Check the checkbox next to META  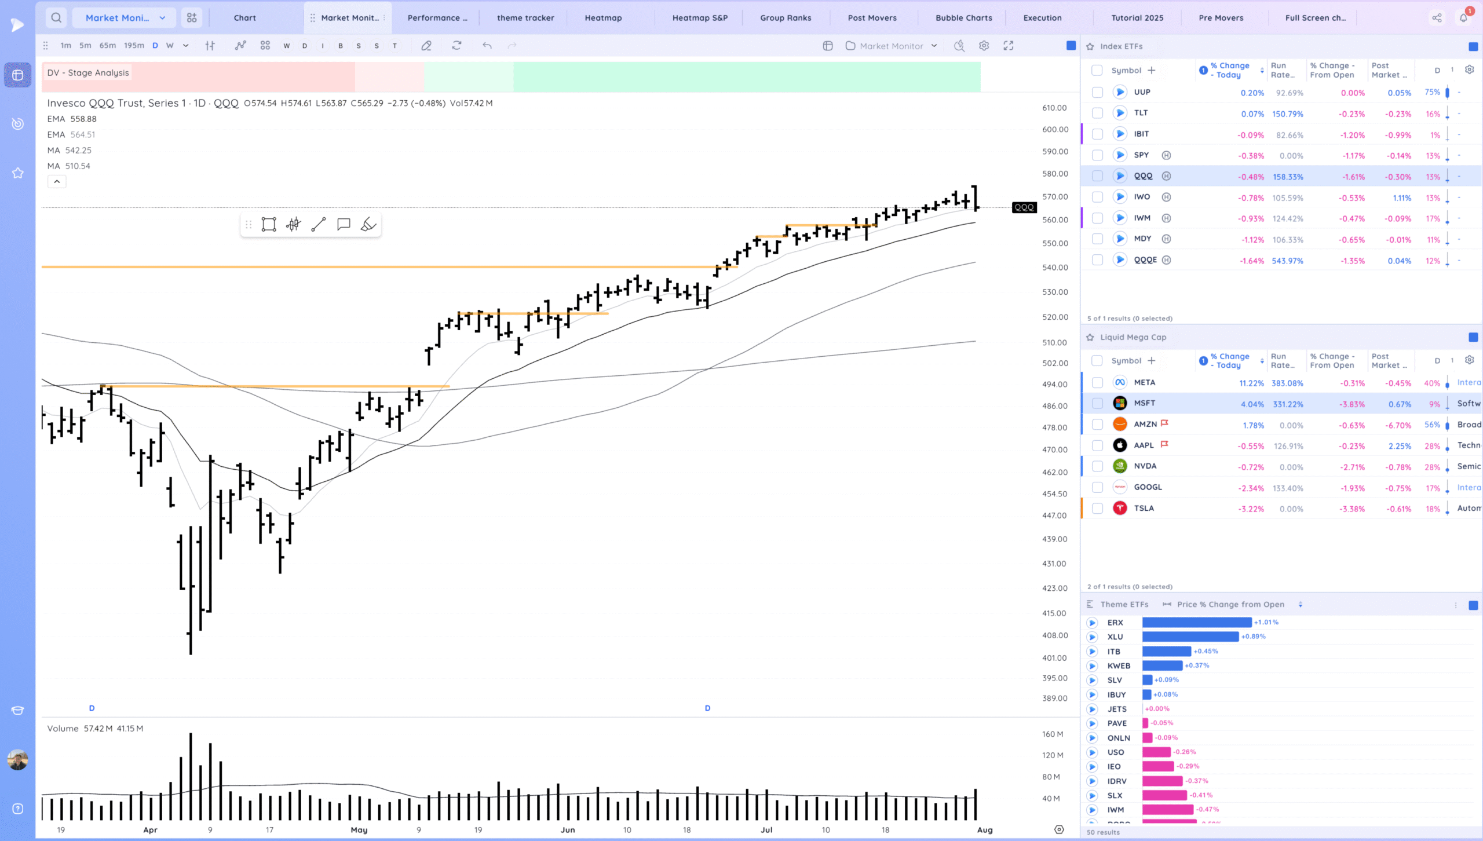tap(1097, 382)
